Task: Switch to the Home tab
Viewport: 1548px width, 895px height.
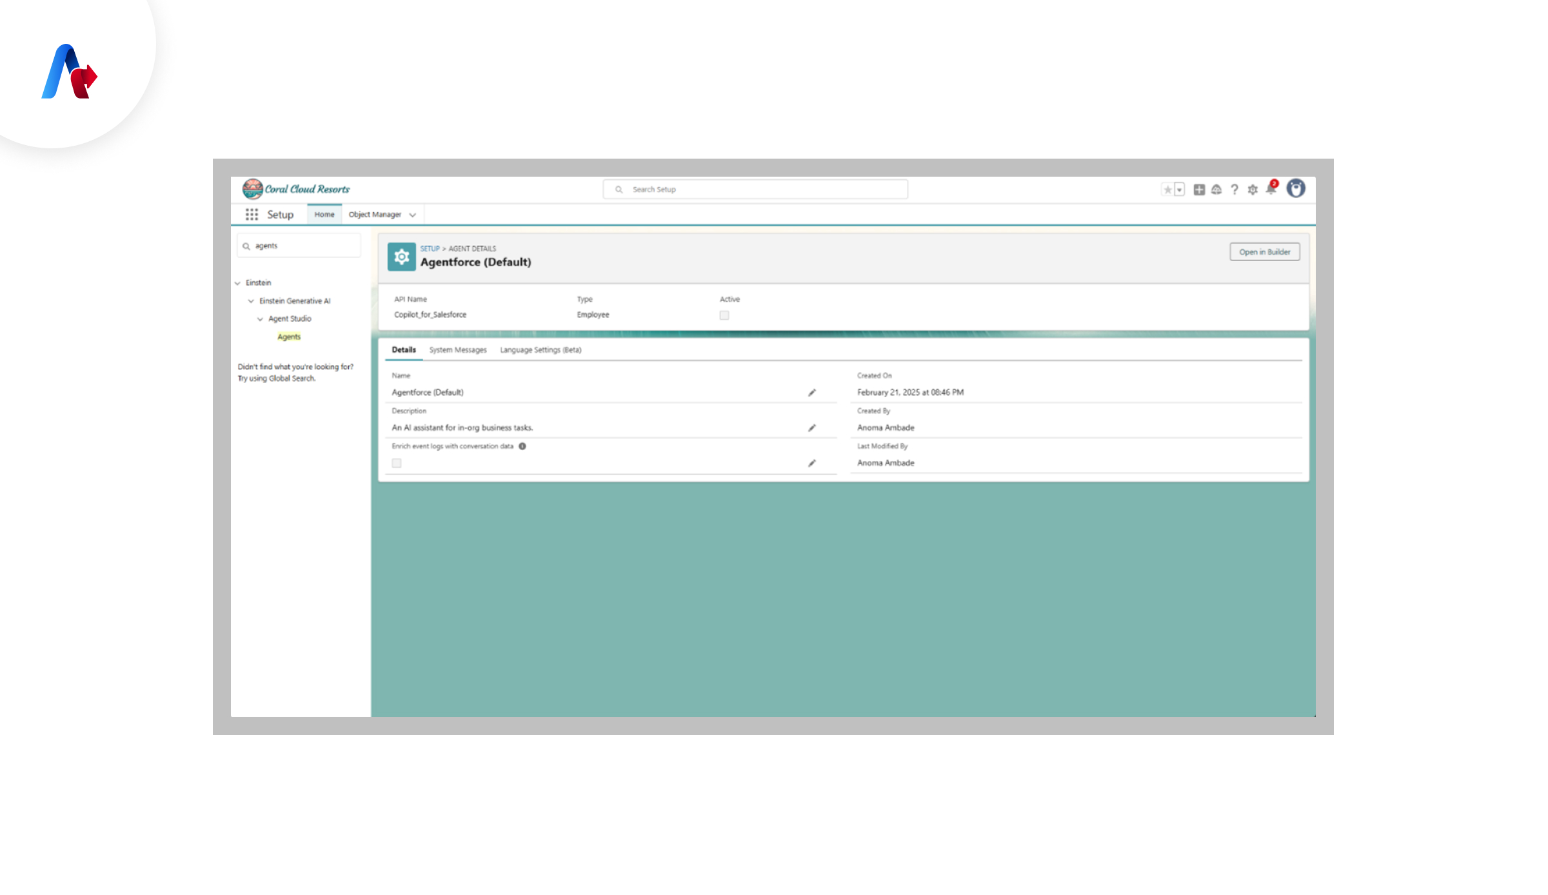Action: pyautogui.click(x=324, y=215)
